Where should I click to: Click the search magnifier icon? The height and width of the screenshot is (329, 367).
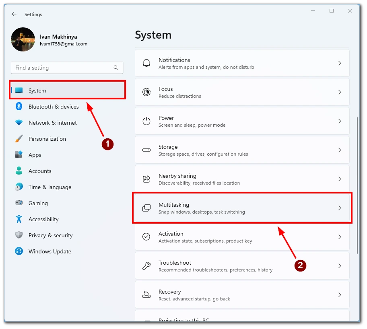pyautogui.click(x=116, y=68)
